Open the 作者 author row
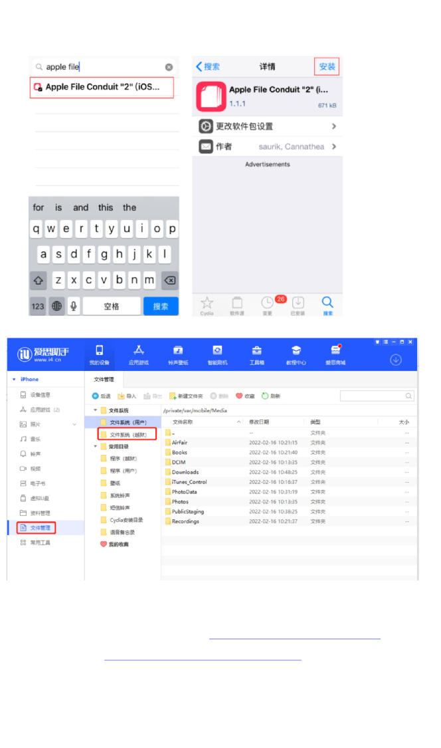The height and width of the screenshot is (748, 441). [268, 146]
